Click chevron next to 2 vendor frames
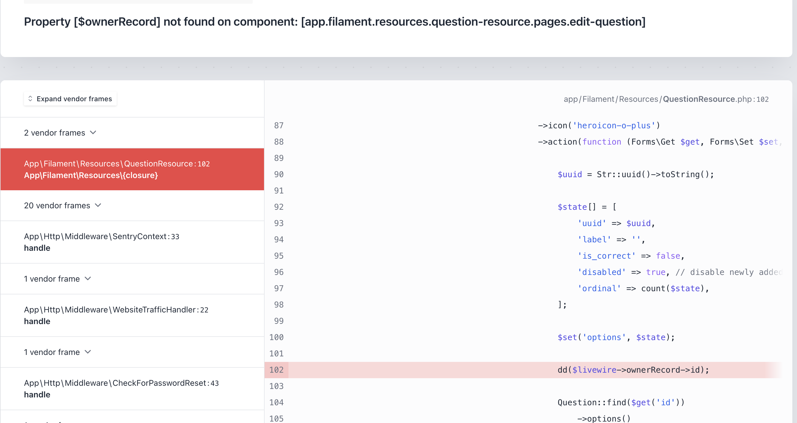The width and height of the screenshot is (797, 423). [93, 133]
